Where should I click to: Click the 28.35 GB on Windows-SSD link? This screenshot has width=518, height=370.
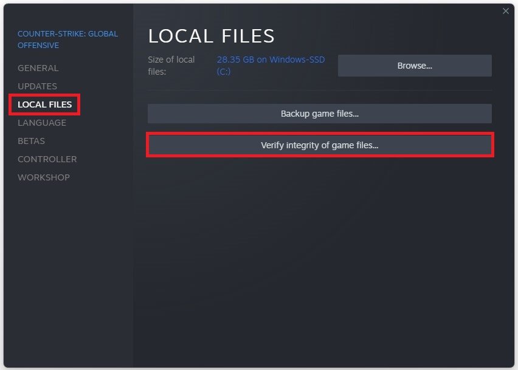coord(271,66)
